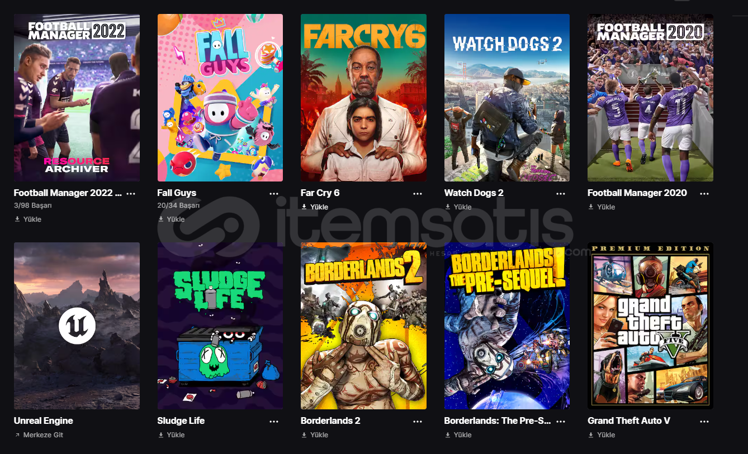Click the ellipsis icon beside Watch Dogs 2
The width and height of the screenshot is (748, 454).
coord(561,193)
